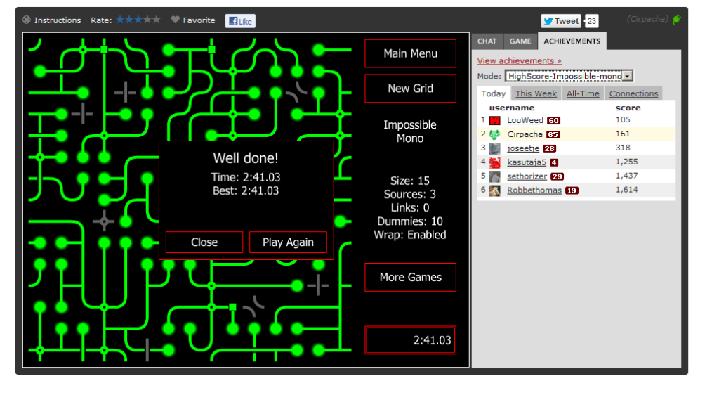Open the View achievements link

519,61
